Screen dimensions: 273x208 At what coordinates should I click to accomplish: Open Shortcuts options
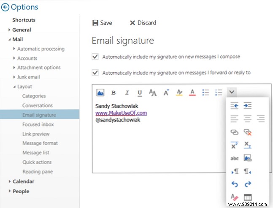(x=24, y=20)
